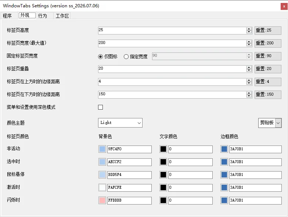Screen dimensions: 288x217
Task: Click the 闪烁时 text color value field
Action: pos(190,201)
